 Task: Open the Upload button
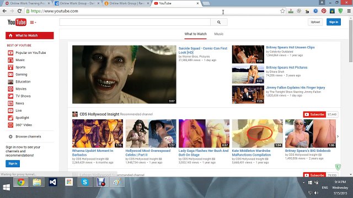(315, 22)
